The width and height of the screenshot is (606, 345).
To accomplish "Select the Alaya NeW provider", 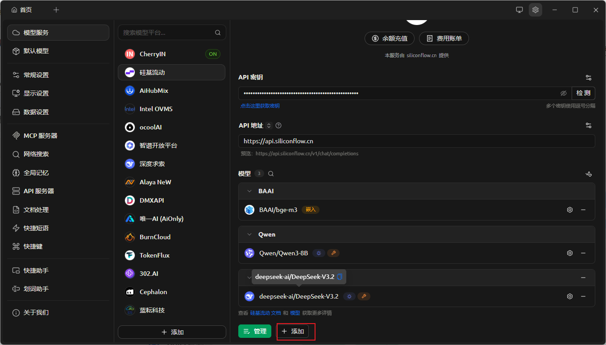I will click(172, 182).
